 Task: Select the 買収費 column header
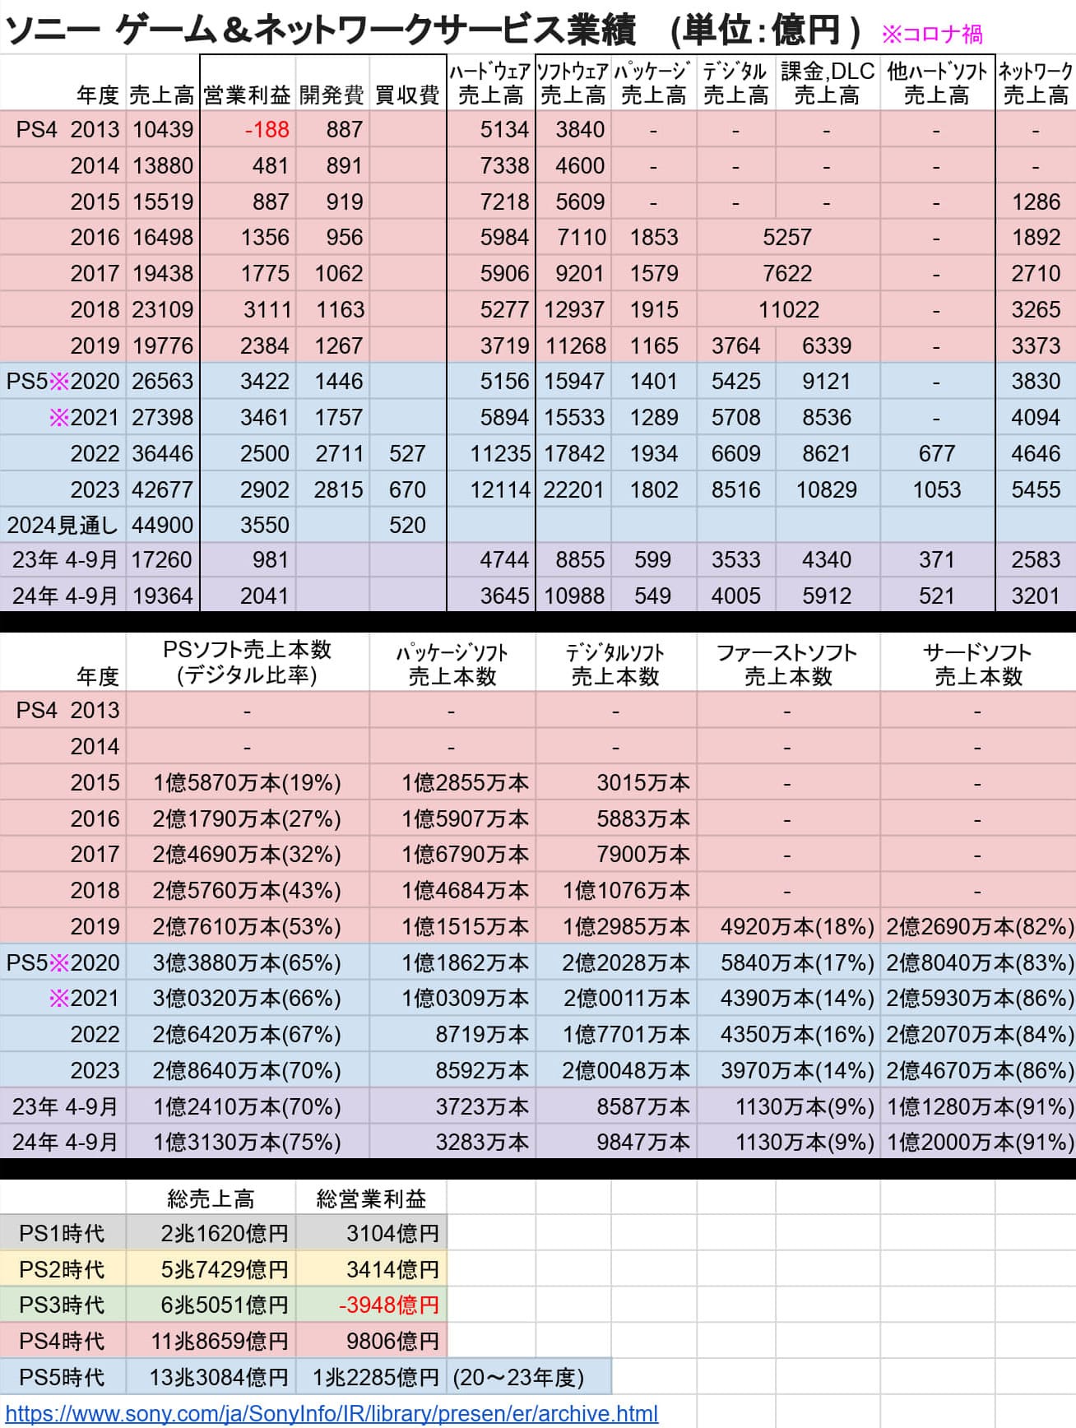tap(407, 95)
